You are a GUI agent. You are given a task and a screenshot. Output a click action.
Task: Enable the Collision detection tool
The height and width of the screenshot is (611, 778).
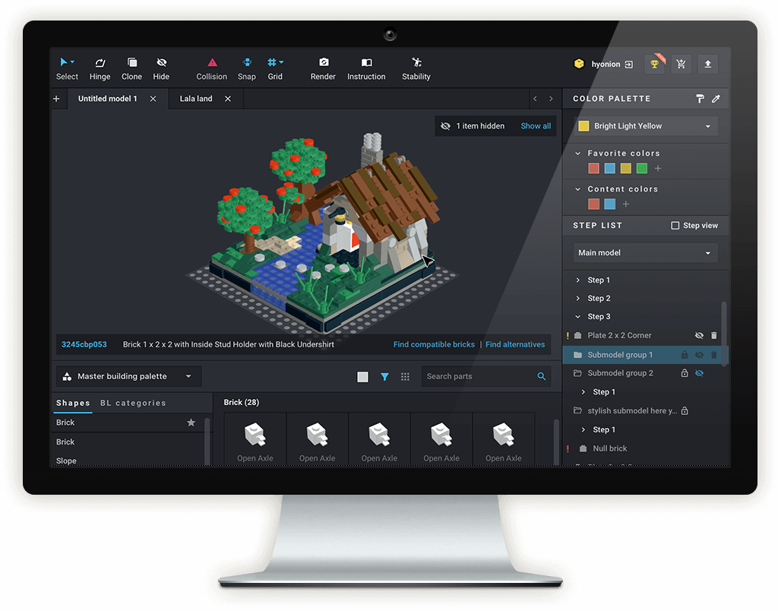[x=211, y=68]
